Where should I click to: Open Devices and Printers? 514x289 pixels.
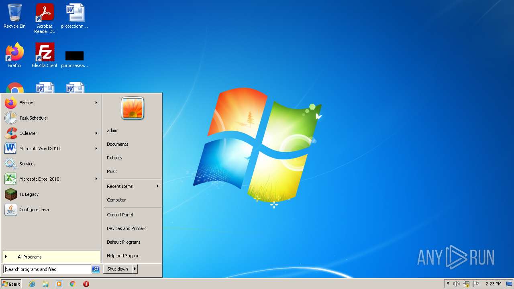tap(126, 228)
